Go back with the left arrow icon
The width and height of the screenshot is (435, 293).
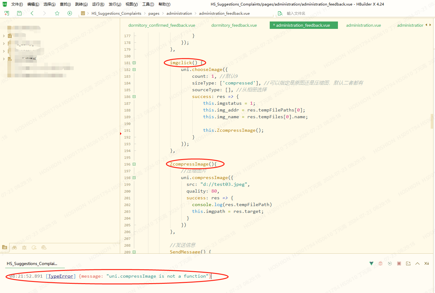coord(32,13)
